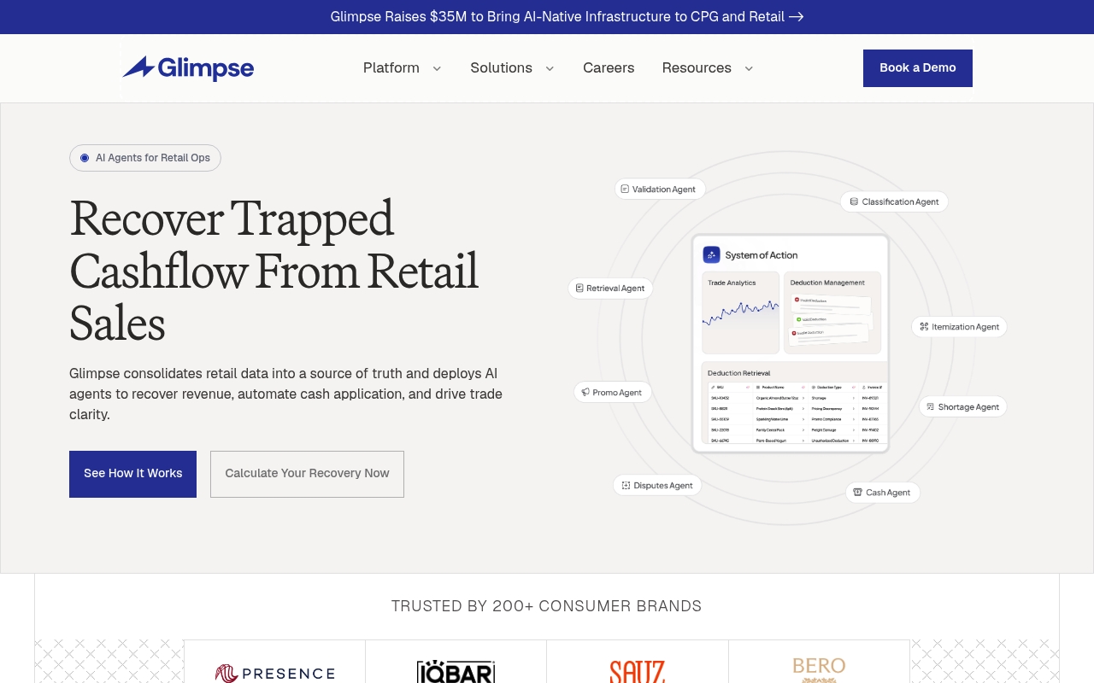
Task: Click the Validation Agent chip icon
Action: 625,189
